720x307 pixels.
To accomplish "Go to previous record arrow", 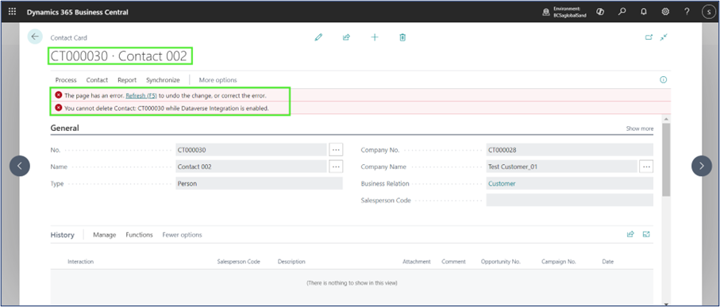I will tap(20, 166).
